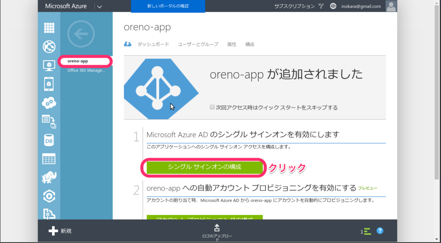
Task: Click the サブスクリプション header link
Action: pos(295,6)
